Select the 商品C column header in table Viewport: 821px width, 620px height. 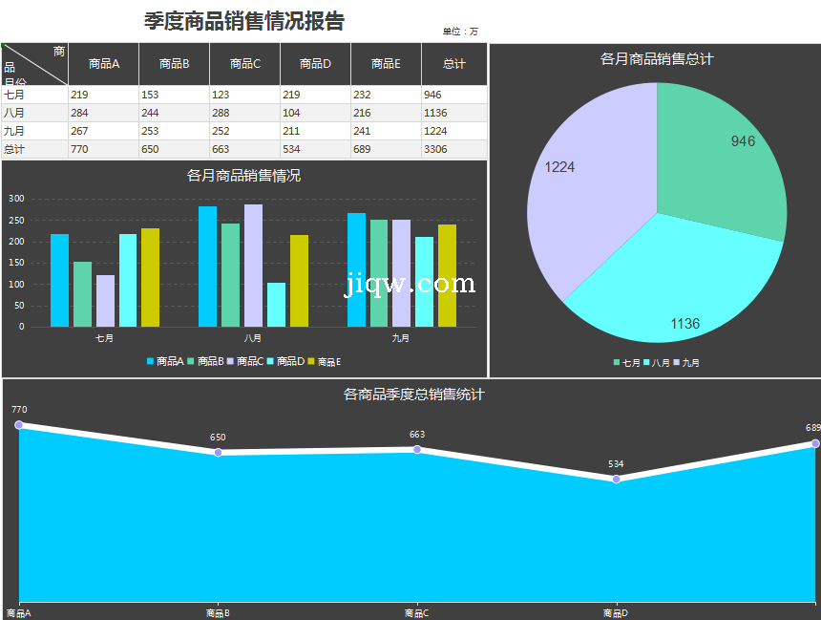pos(244,64)
